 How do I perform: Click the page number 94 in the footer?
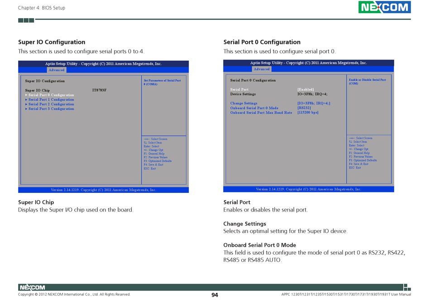[215, 295]
